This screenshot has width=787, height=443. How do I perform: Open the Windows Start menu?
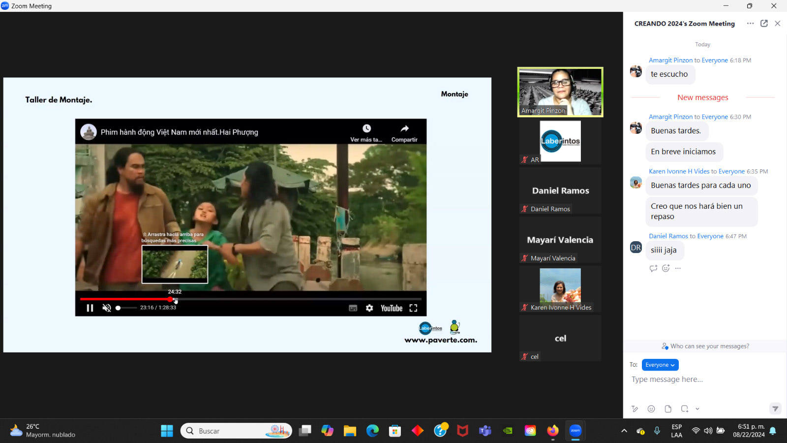click(x=167, y=431)
